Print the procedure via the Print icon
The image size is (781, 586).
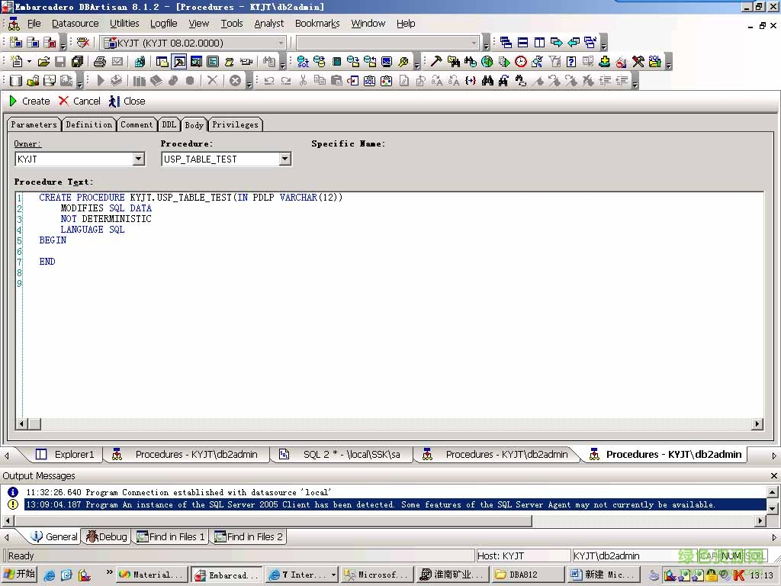[99, 61]
